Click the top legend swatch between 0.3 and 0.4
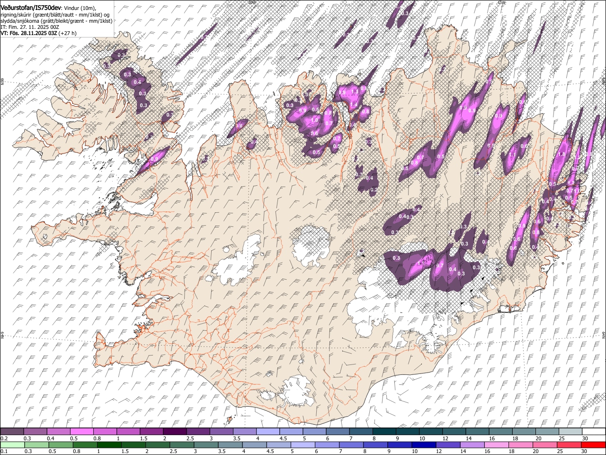The image size is (606, 455). pos(36,431)
